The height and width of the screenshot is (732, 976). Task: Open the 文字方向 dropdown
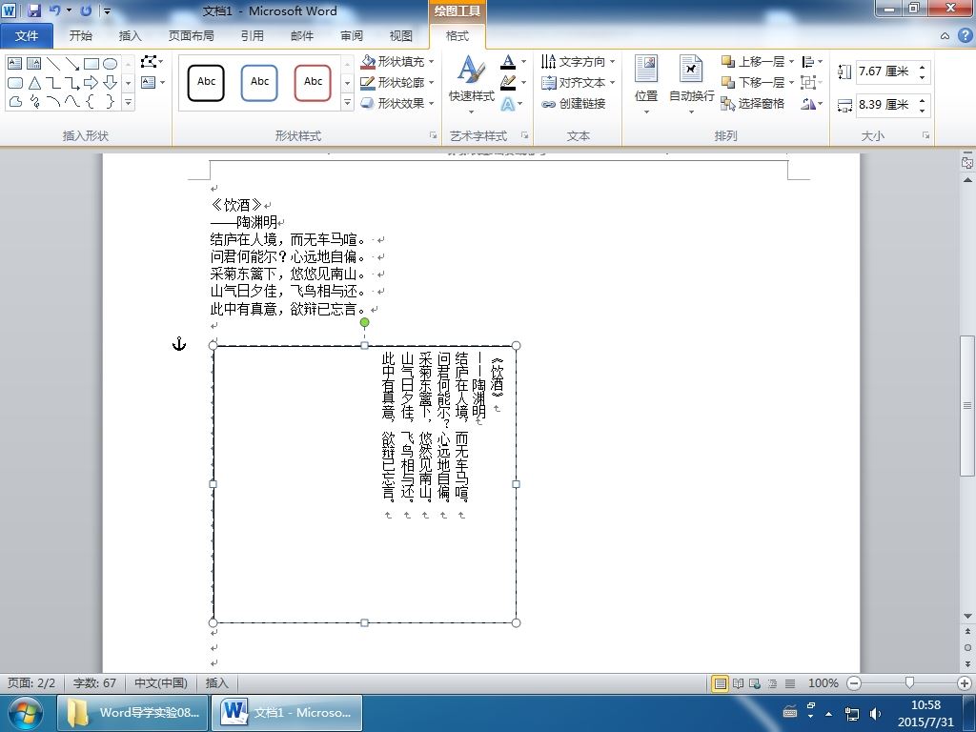(578, 62)
